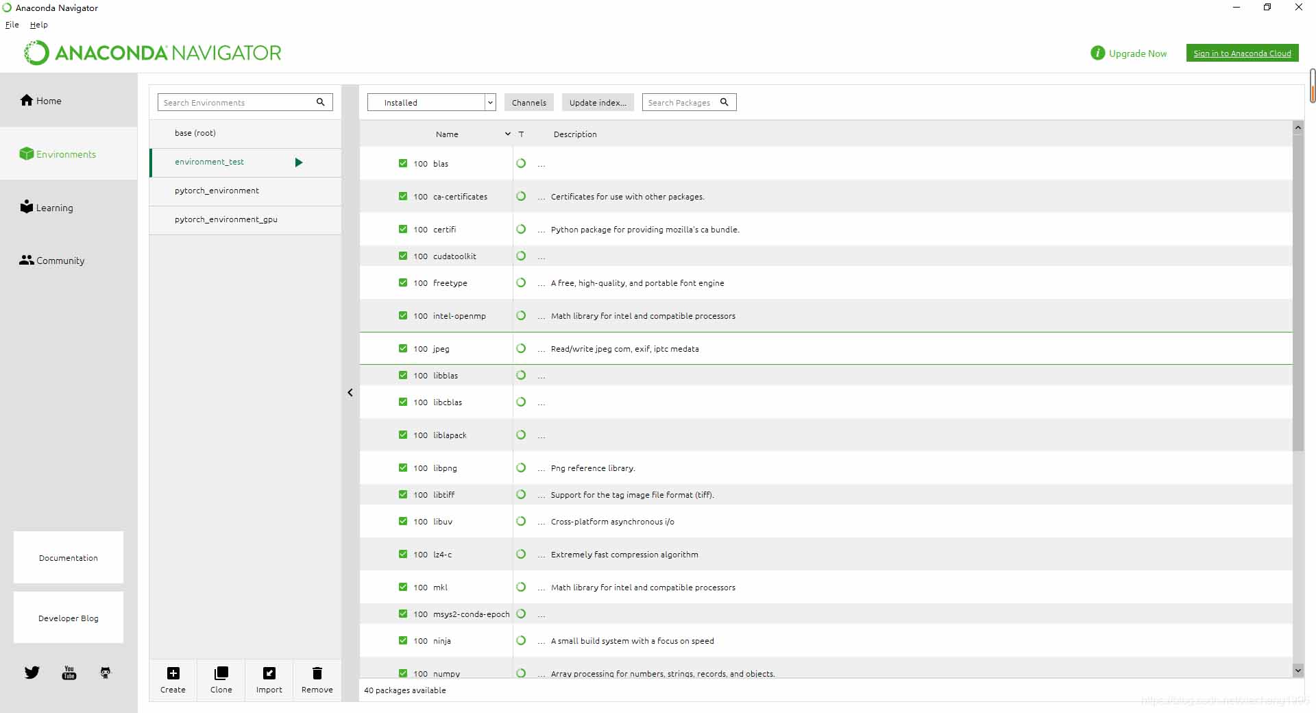Image resolution: width=1316 pixels, height=713 pixels.
Task: Select the base (root) environment
Action: coord(245,133)
